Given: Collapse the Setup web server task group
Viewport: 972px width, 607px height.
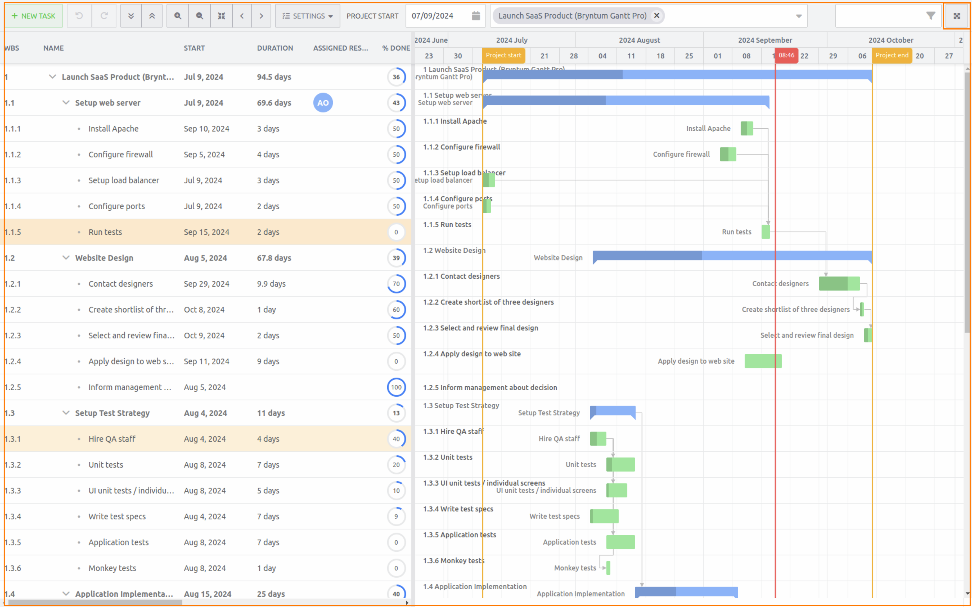Looking at the screenshot, I should 66,102.
